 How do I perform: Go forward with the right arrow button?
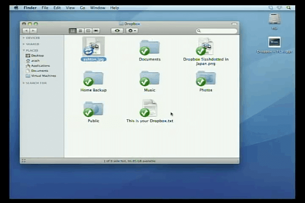point(33,31)
